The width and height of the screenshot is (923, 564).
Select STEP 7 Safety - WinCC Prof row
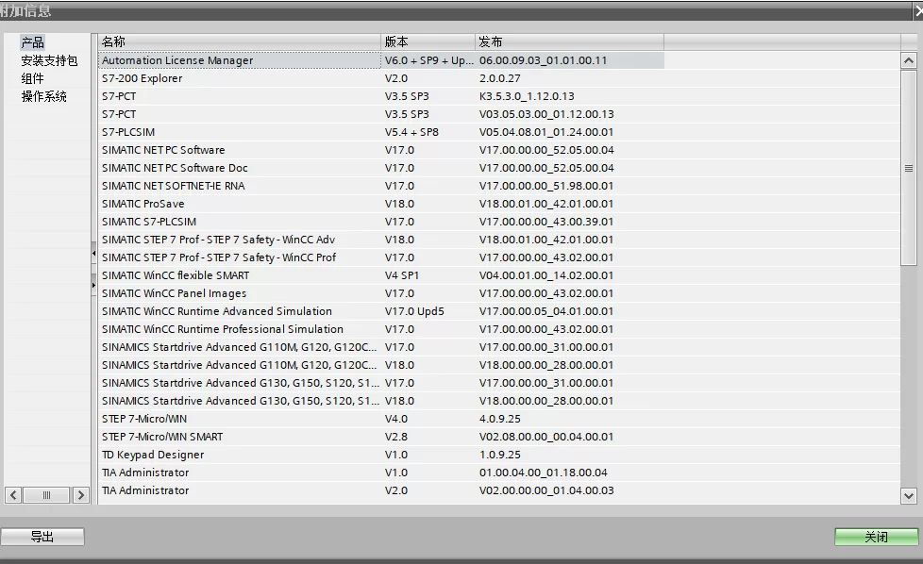coord(381,257)
